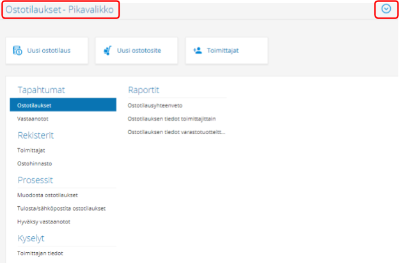Click the Uusi ostotilaus database icon
Screen dimensions: 399x263
tap(17, 50)
